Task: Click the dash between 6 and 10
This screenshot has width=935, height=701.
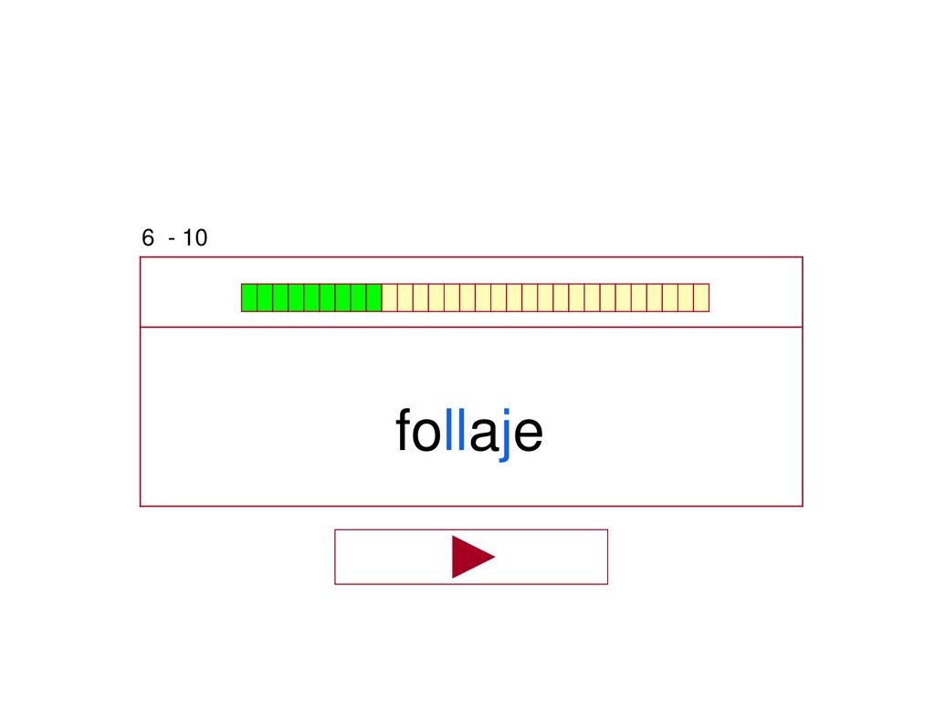Action: pyautogui.click(x=172, y=240)
